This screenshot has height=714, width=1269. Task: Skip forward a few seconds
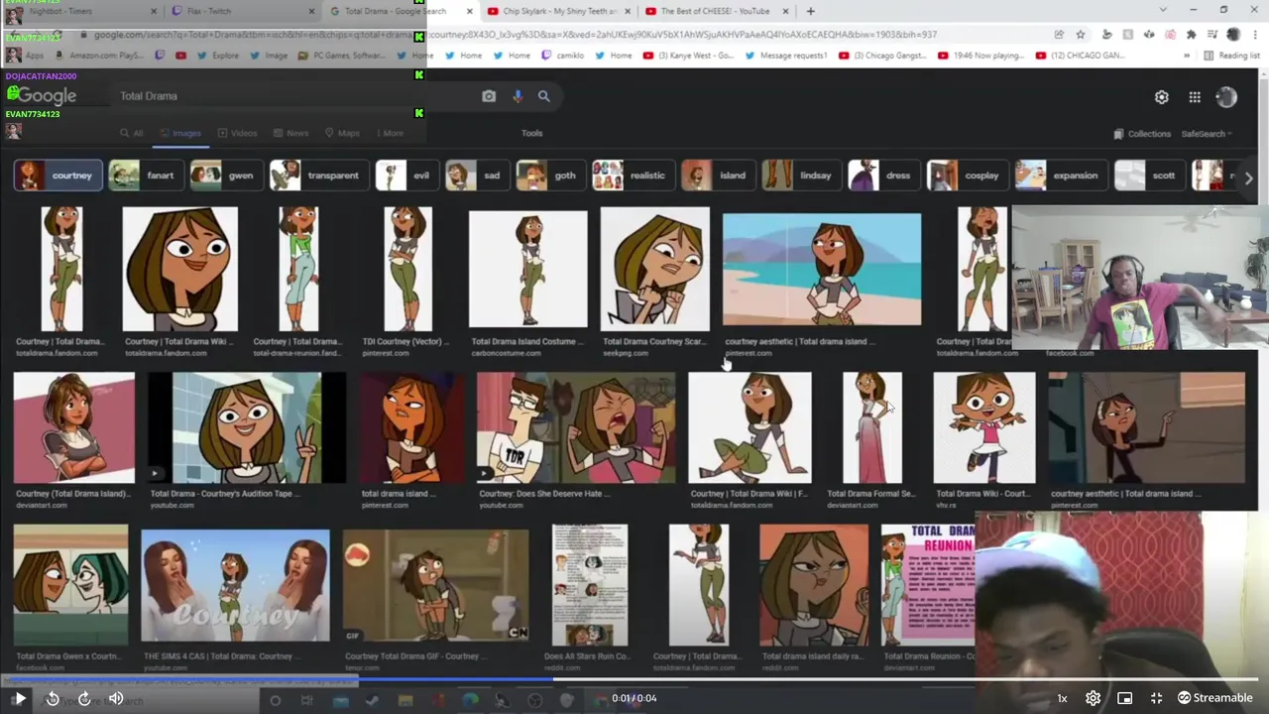84,698
